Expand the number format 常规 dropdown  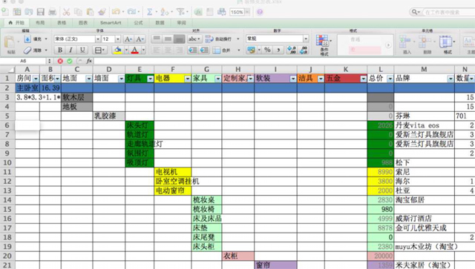306,39
